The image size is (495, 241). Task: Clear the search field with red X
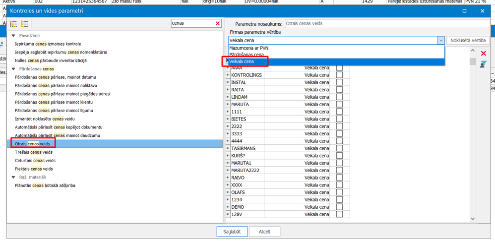coord(218,23)
